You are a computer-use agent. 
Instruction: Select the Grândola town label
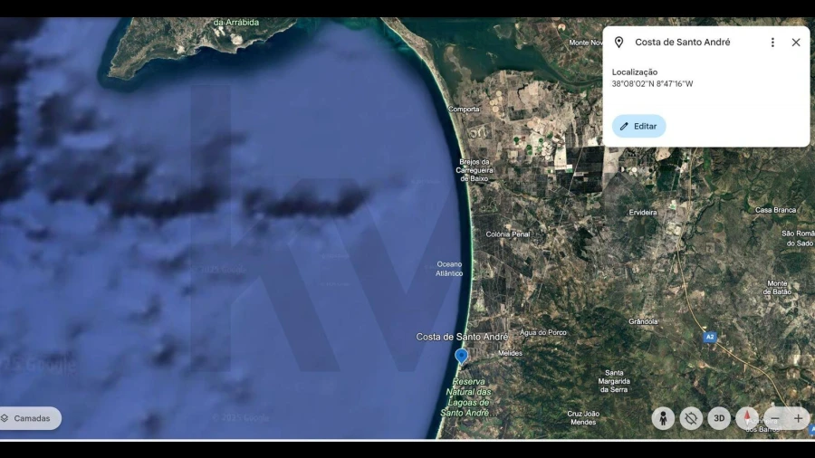coord(643,321)
